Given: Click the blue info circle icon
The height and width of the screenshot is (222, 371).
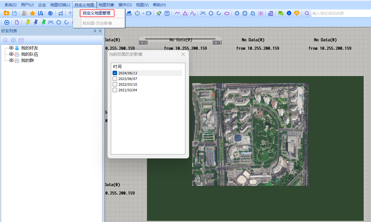Looking at the screenshot, I should [x=289, y=13].
